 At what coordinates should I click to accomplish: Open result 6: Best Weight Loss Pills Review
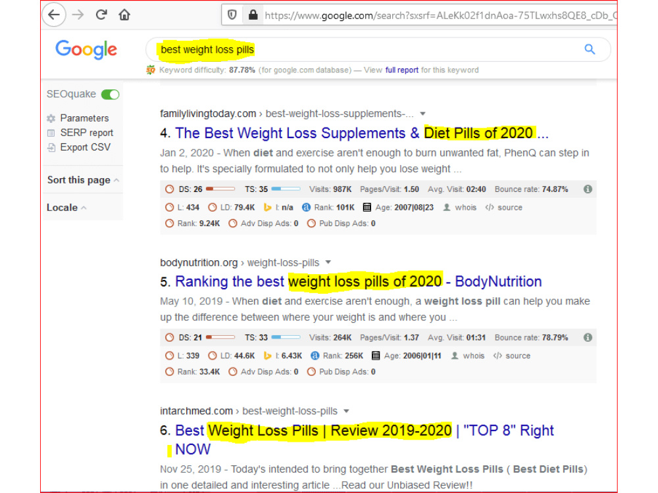click(365, 439)
